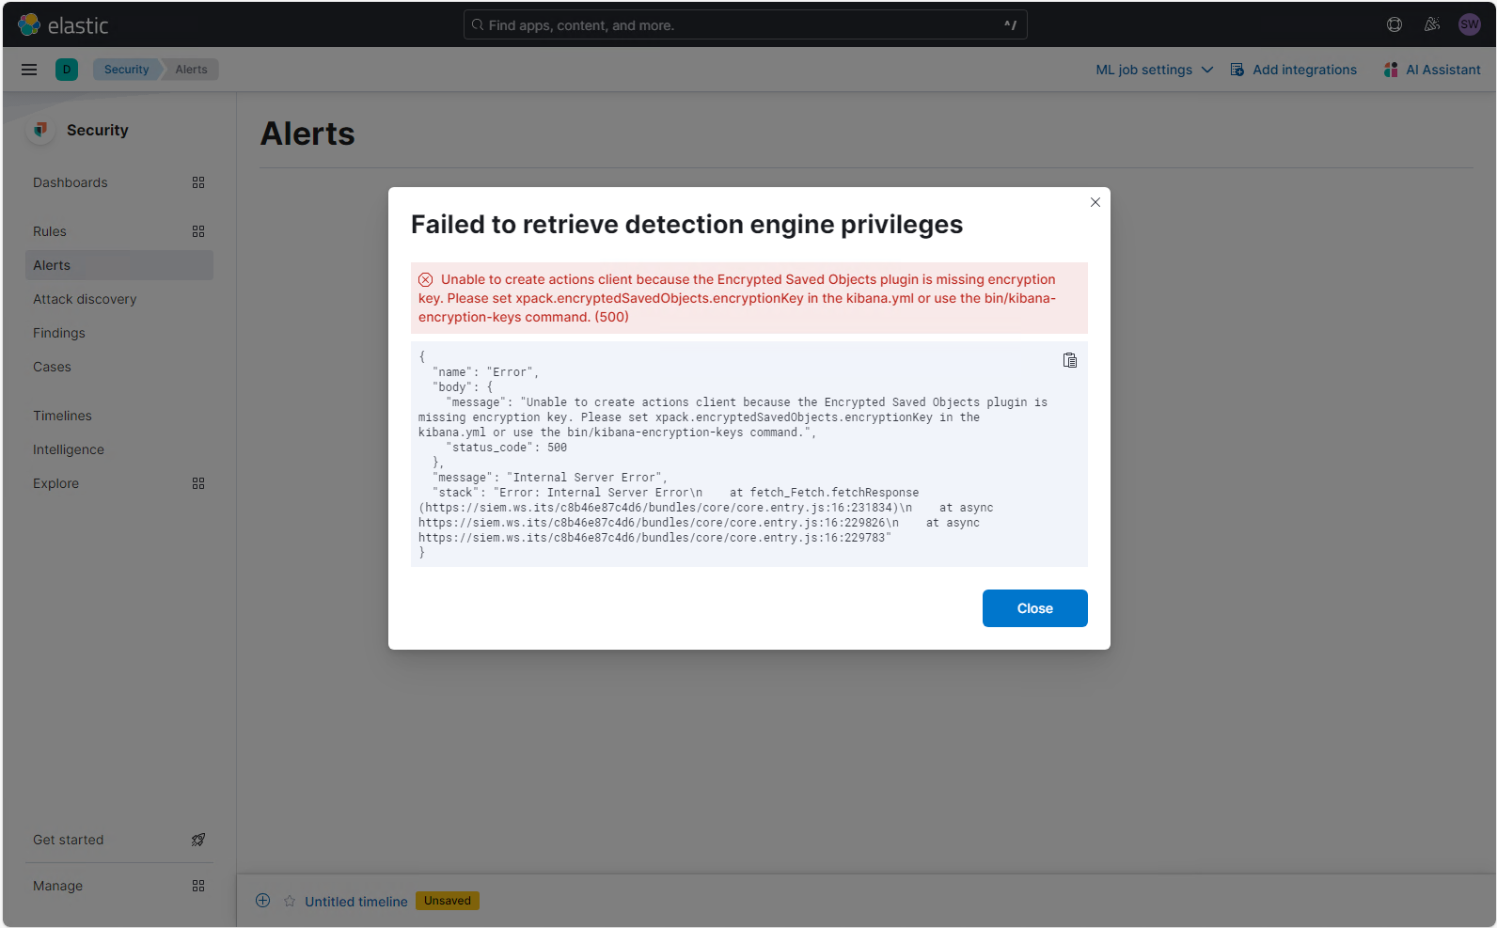Go to Rules in sidebar

point(50,231)
